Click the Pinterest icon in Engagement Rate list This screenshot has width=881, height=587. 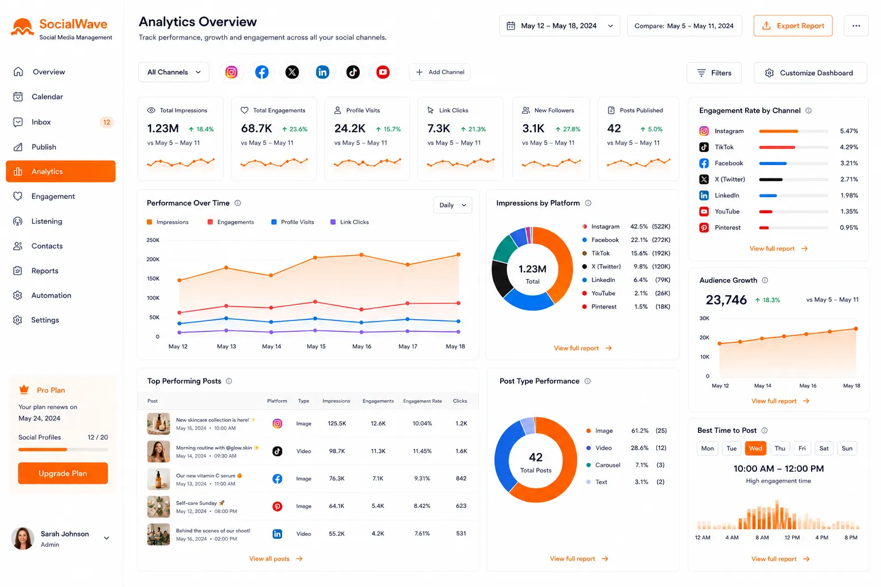tap(704, 228)
